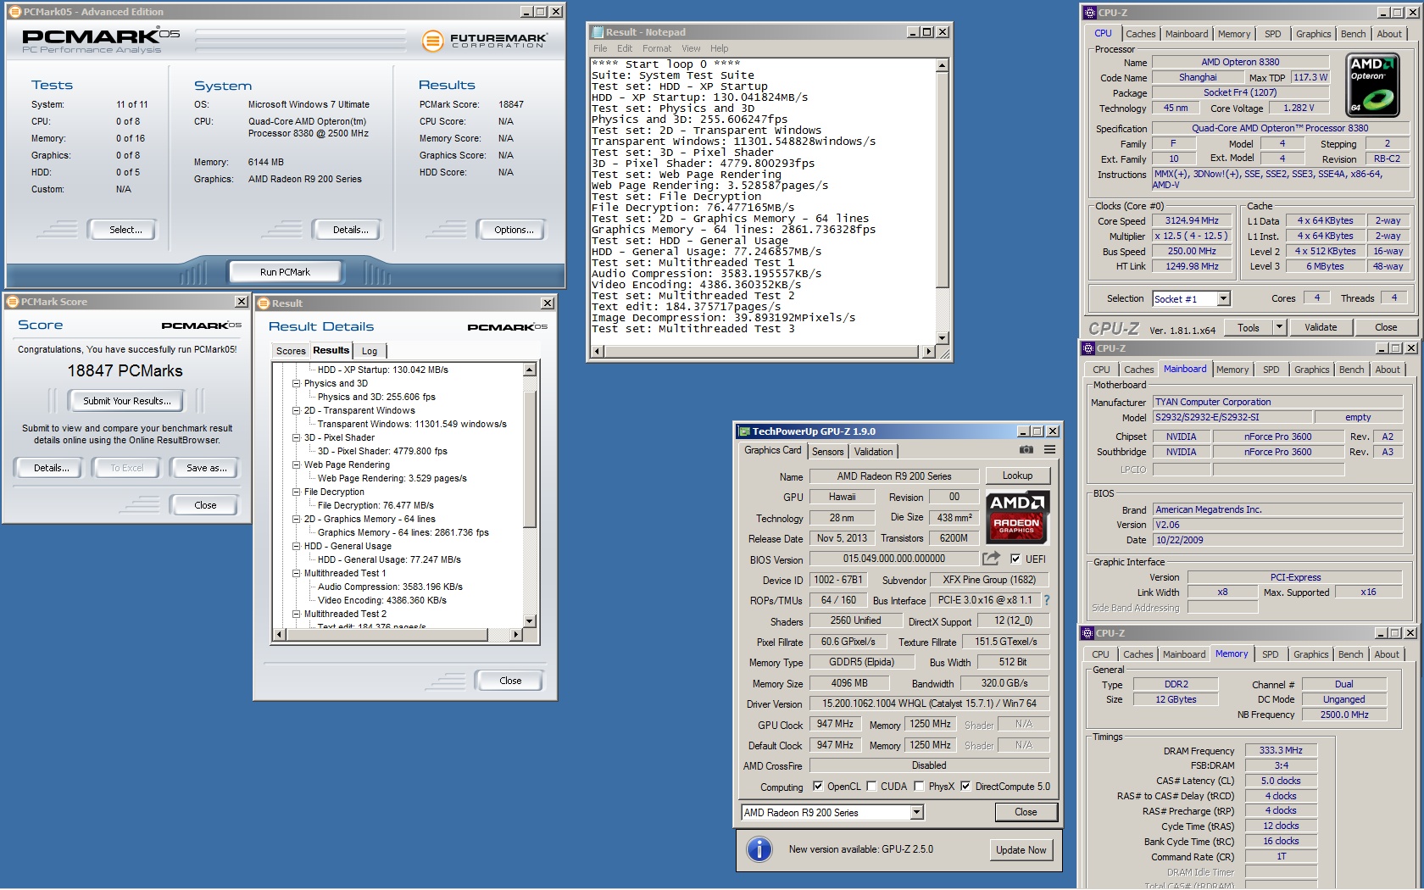
Task: Click the Save as... button in PCMark Score
Action: point(206,468)
